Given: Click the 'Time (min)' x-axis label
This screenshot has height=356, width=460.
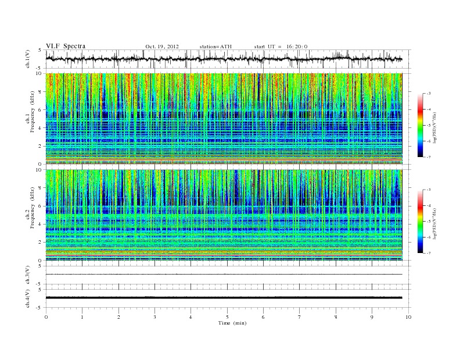Looking at the screenshot, I should (232, 323).
